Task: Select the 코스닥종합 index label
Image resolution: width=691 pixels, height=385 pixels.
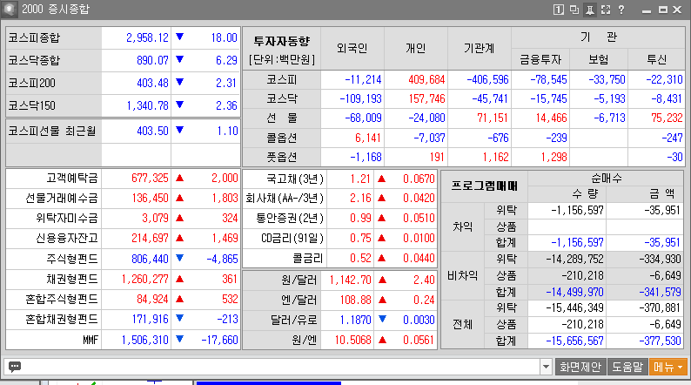Action: 34,60
